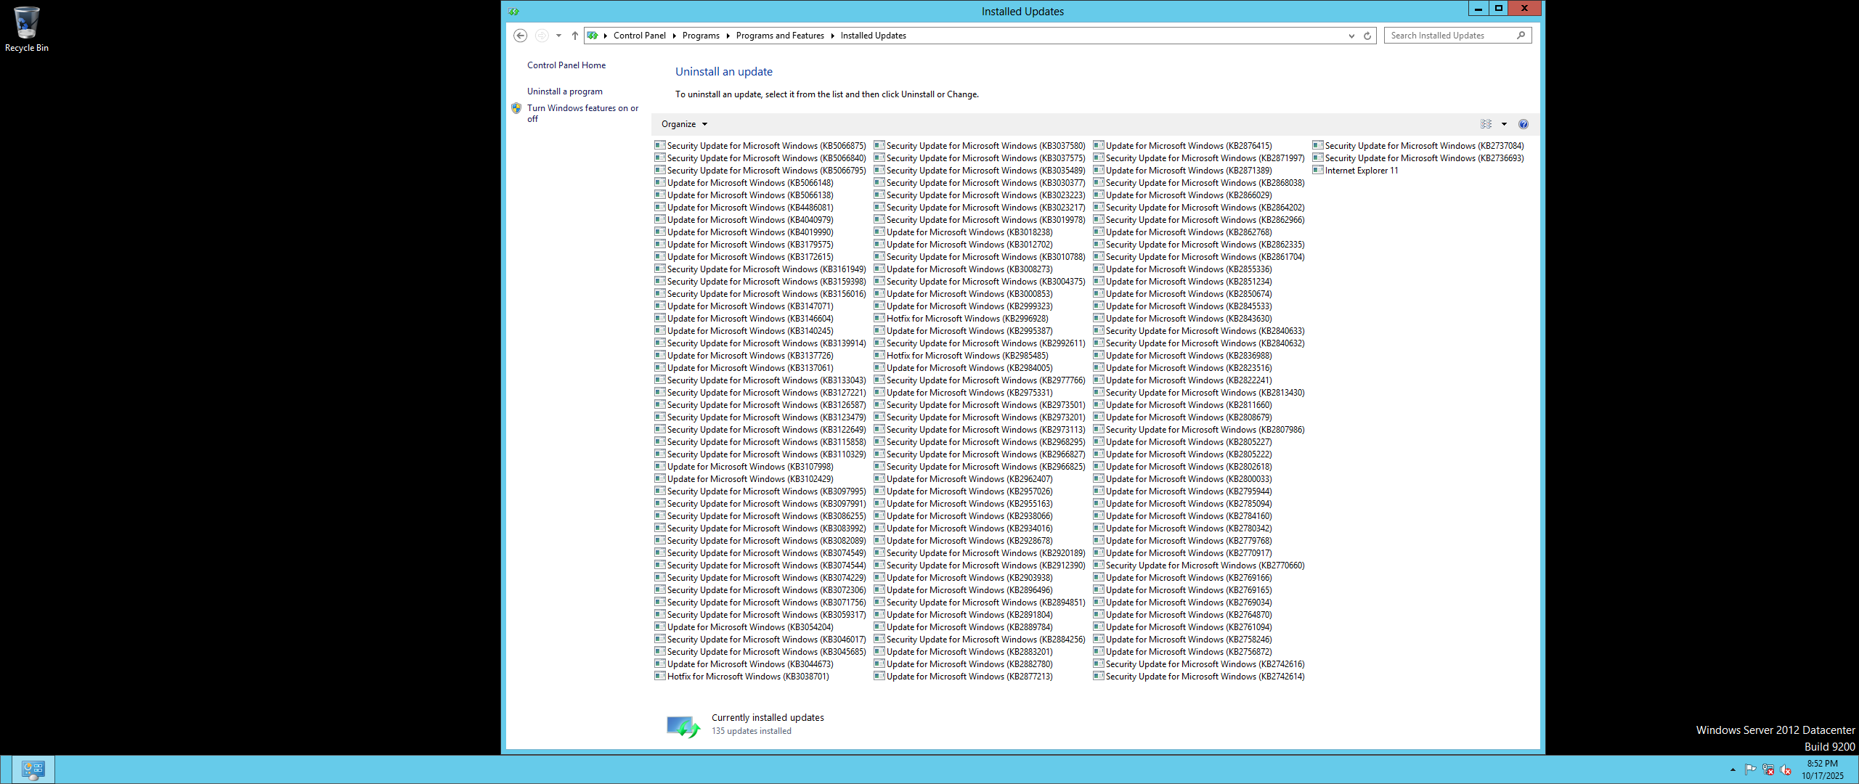
Task: Click the Help question mark icon
Action: pos(1524,124)
